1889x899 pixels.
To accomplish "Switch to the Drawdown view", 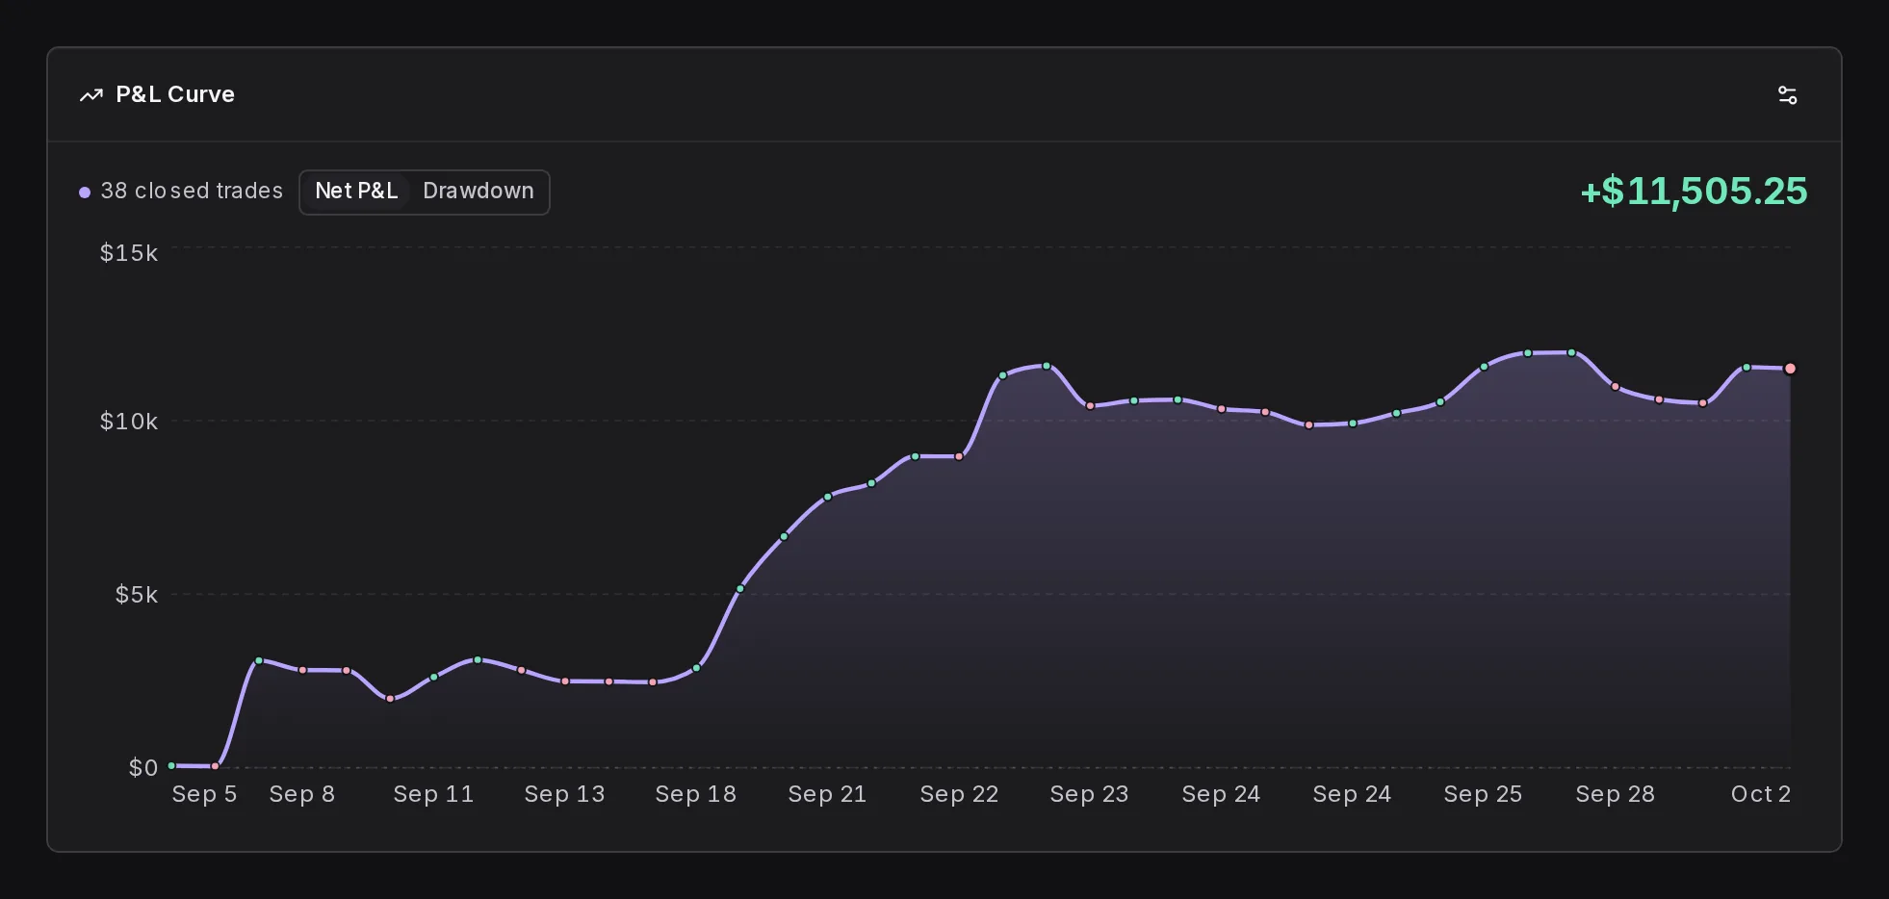I will tap(479, 192).
